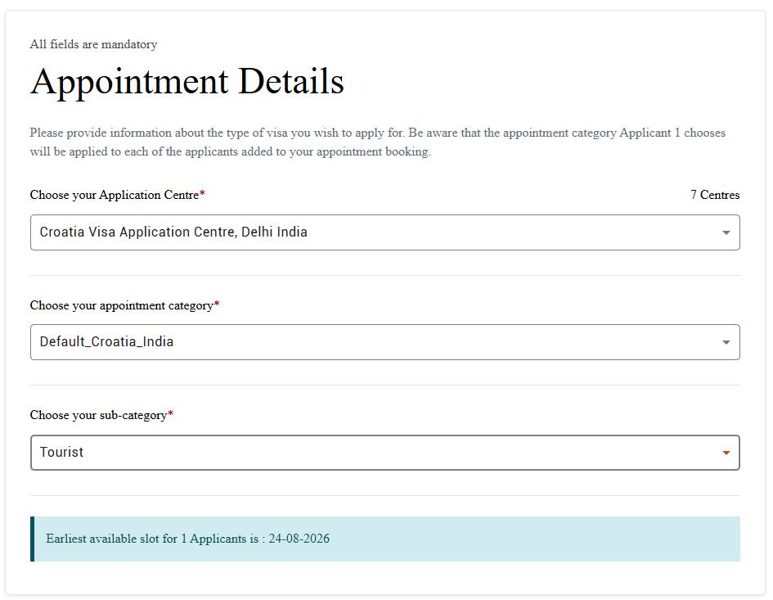Viewport: 773px width, 600px height.
Task: Click the asterisk after sub-category label
Action: pyautogui.click(x=171, y=413)
